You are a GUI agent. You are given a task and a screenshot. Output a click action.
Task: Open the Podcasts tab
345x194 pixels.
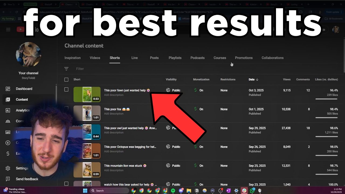click(198, 58)
